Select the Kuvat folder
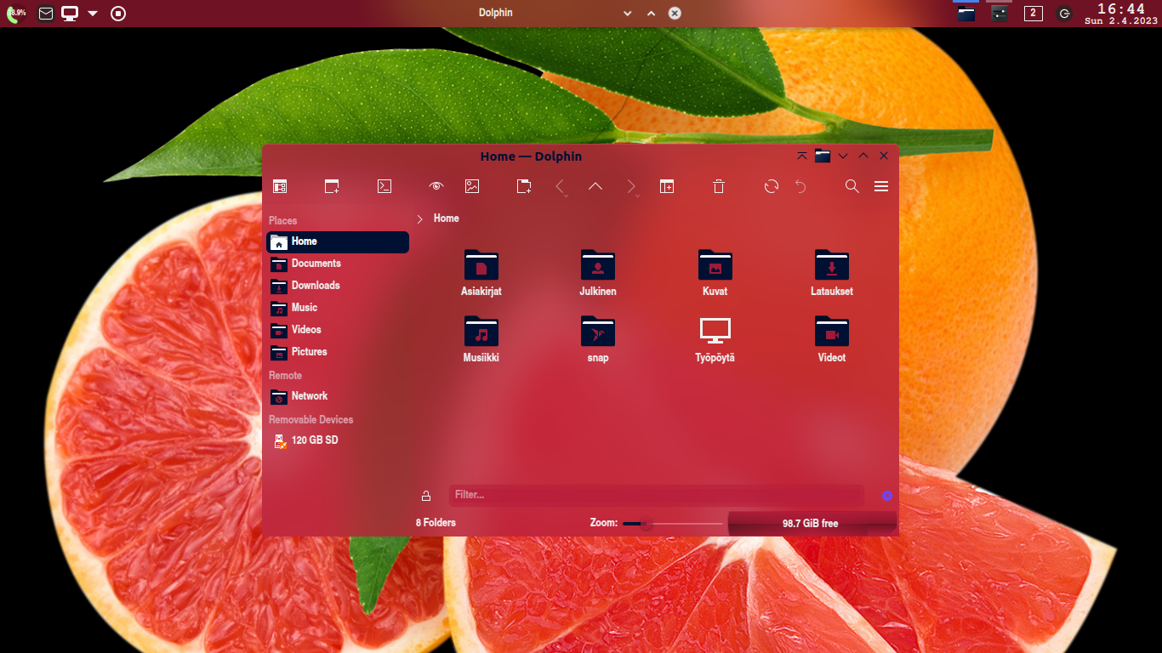 [715, 273]
